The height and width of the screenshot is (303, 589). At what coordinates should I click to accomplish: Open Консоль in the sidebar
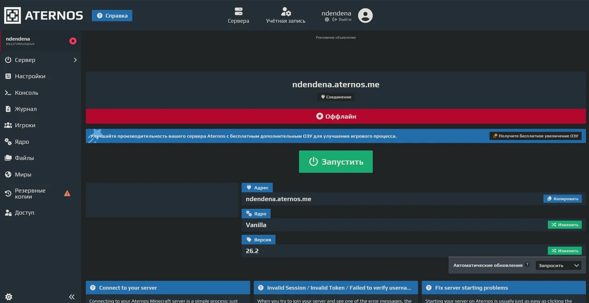coord(40,92)
